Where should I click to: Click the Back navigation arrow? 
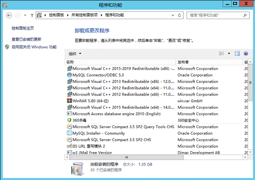click(9, 15)
